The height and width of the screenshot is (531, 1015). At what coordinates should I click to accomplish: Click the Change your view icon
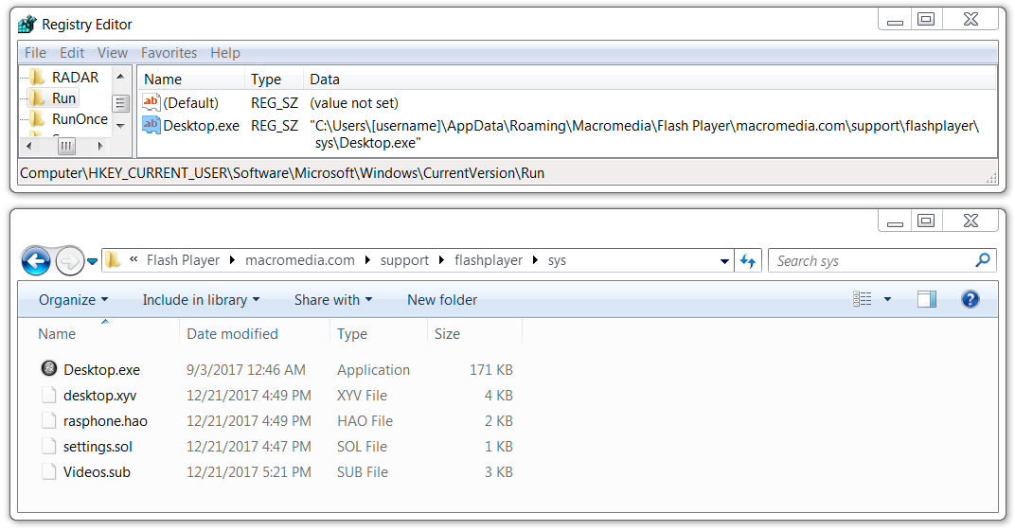pos(863,299)
